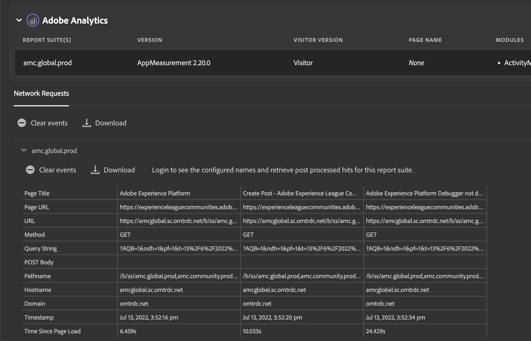Click top Clear events minus icon
Screen dimensions: 531x341
pyautogui.click(x=22, y=123)
